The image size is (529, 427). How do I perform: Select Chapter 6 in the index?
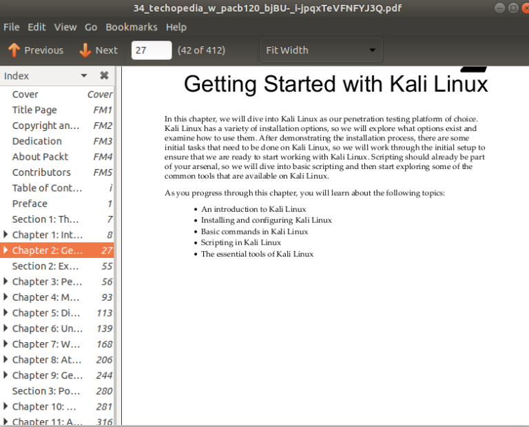(x=47, y=328)
